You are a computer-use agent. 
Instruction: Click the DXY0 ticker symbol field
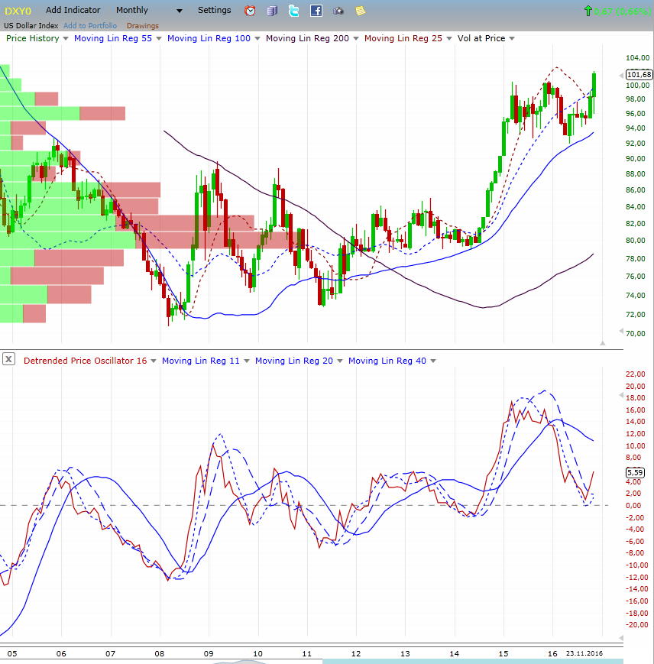point(18,11)
